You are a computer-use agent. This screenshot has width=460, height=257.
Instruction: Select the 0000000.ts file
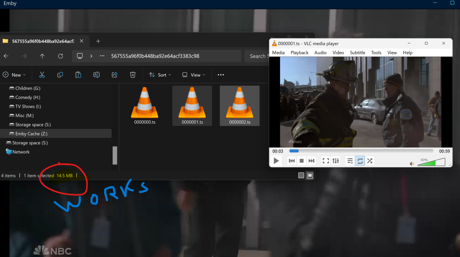[x=145, y=106]
